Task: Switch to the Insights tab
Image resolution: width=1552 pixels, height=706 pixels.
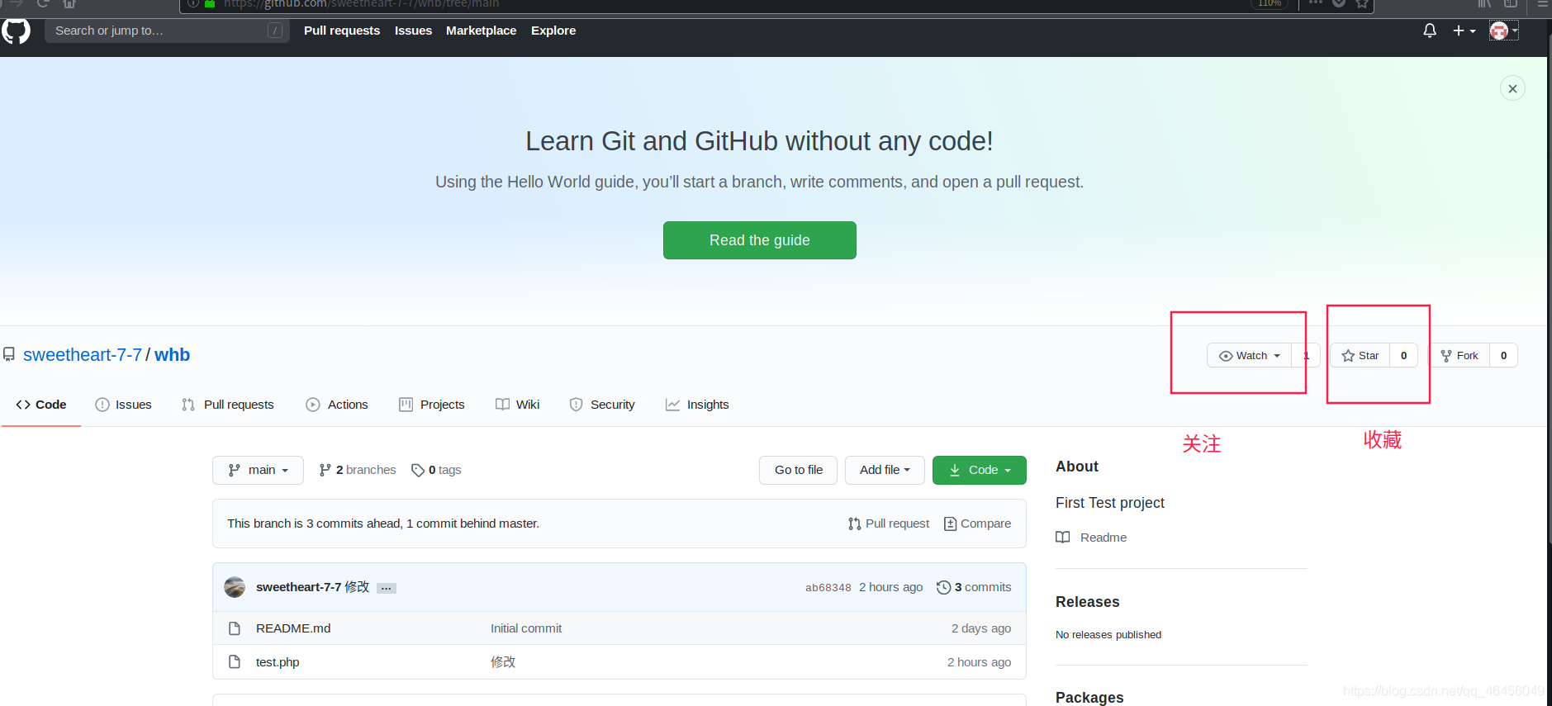Action: [697, 405]
